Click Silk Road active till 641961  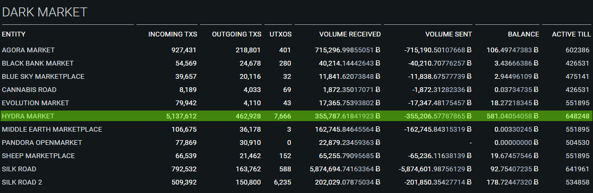(578, 169)
